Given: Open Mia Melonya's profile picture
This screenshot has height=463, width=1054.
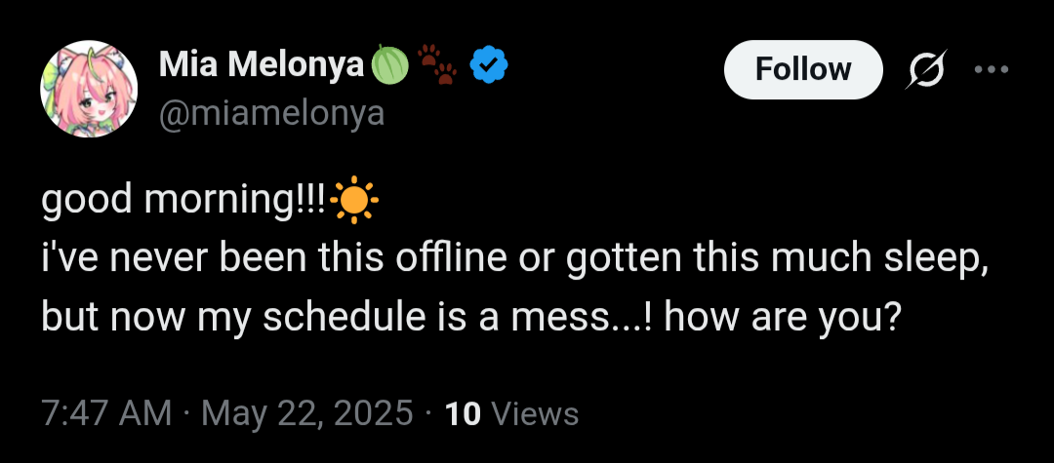Looking at the screenshot, I should click(89, 89).
